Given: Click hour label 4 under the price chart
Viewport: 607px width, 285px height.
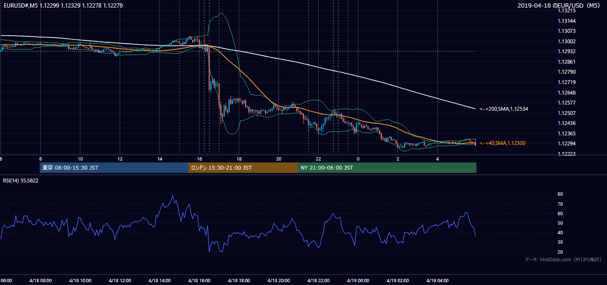Looking at the screenshot, I should coord(438,159).
